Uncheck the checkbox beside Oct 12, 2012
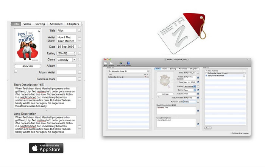This screenshot has height=167, width=265. tap(198, 82)
